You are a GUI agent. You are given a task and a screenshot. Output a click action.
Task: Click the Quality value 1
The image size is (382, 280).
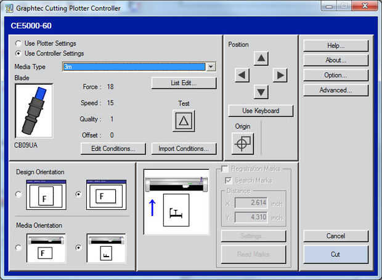tap(112, 119)
